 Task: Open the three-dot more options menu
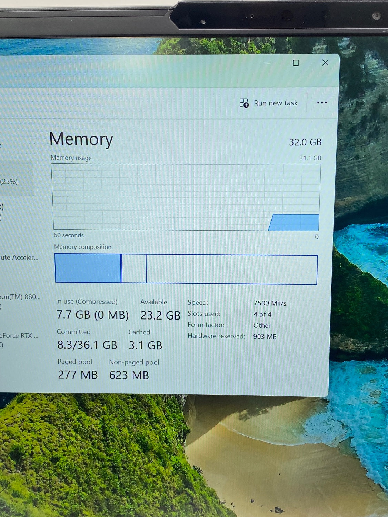coord(321,103)
